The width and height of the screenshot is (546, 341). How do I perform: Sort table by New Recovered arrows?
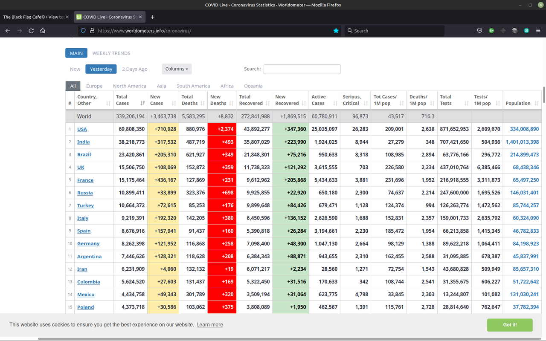304,103
